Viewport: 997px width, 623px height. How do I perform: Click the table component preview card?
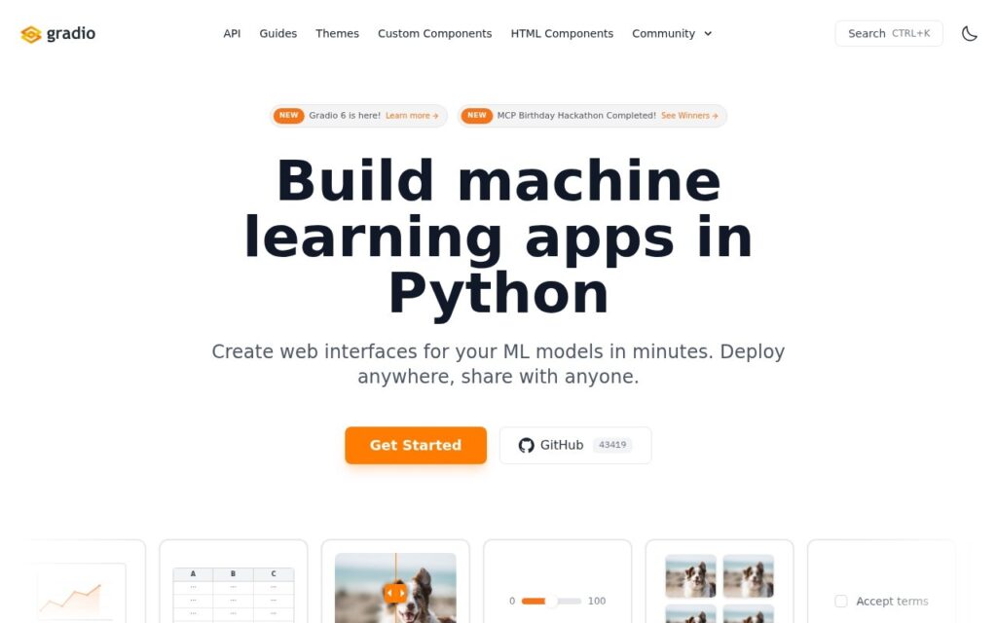[x=234, y=582]
